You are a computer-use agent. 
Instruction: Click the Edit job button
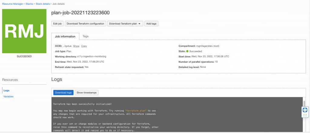click(x=57, y=24)
